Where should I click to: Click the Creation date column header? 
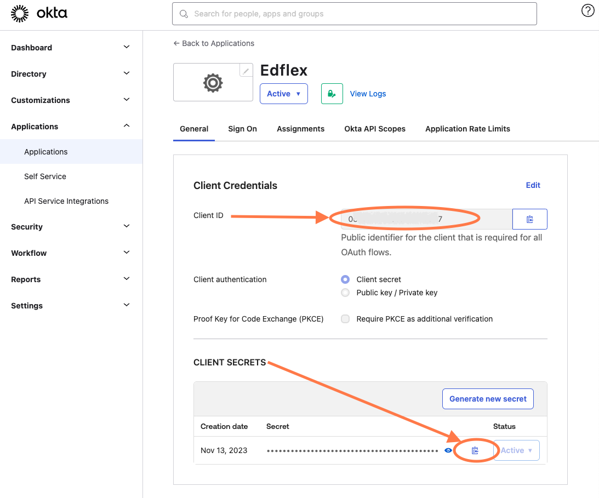[x=224, y=427]
